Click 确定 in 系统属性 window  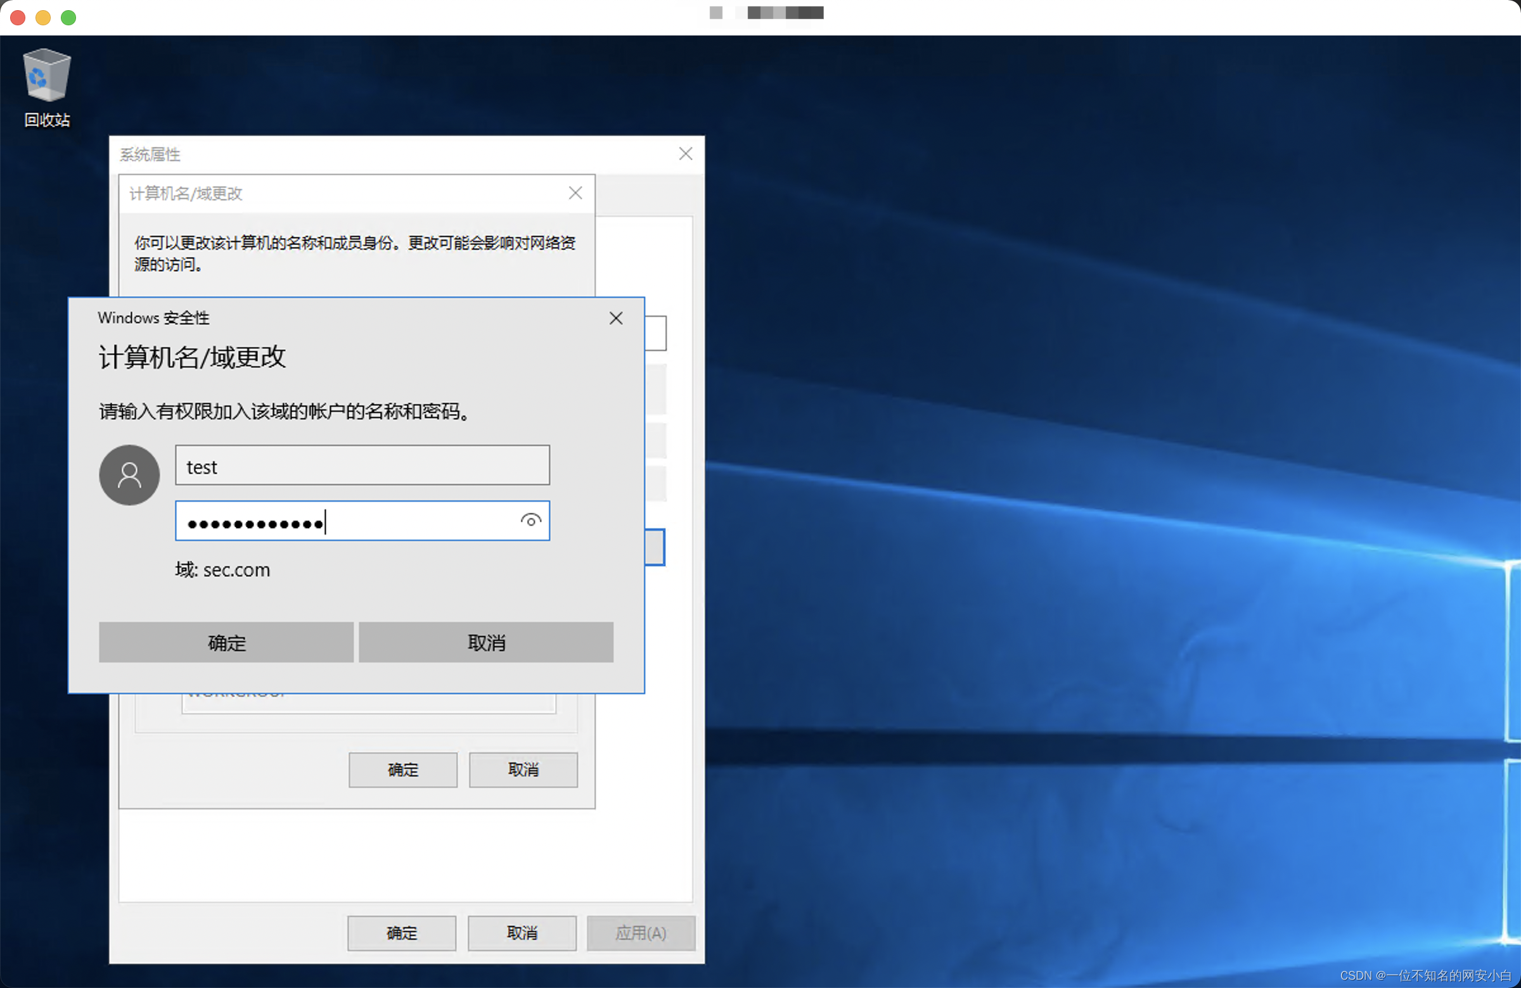pyautogui.click(x=402, y=934)
